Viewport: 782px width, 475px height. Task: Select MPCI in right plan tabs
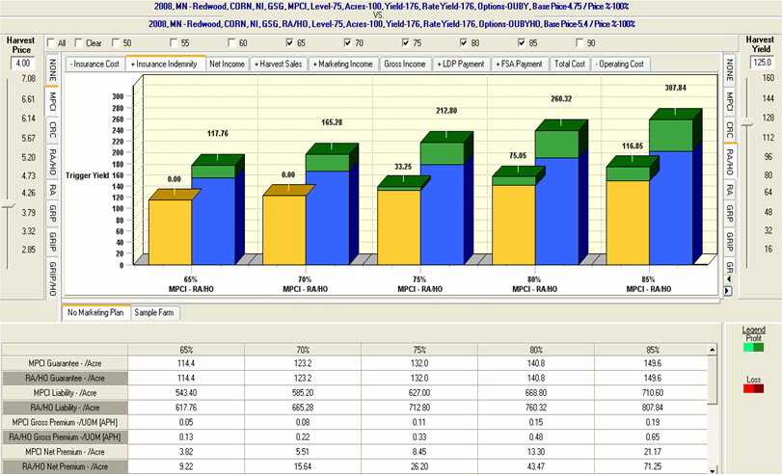(x=730, y=102)
